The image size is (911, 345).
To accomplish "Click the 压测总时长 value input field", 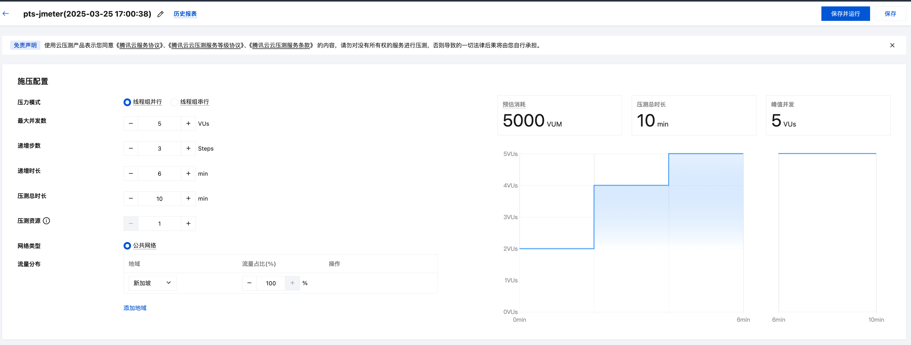I will (x=159, y=199).
